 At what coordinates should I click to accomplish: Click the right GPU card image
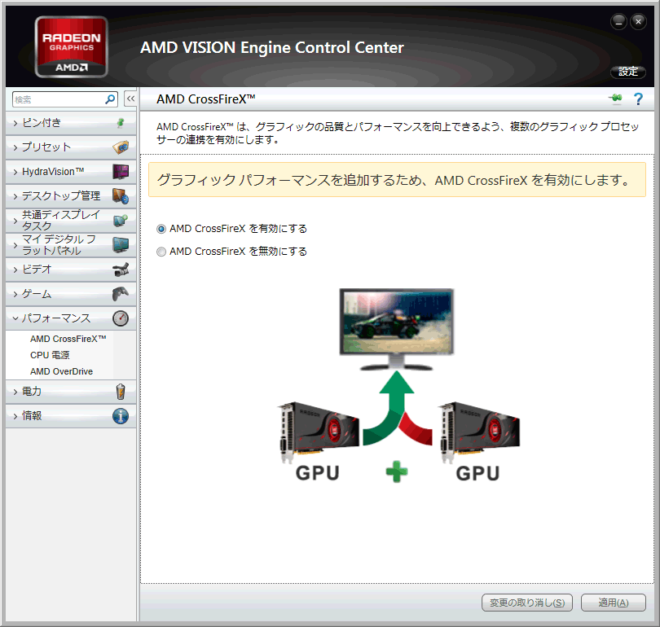point(479,432)
